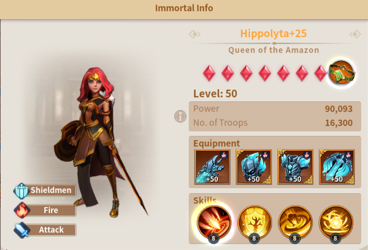The image size is (368, 250).
Task: Open the weapon equipment slot +50
Action: click(212, 167)
